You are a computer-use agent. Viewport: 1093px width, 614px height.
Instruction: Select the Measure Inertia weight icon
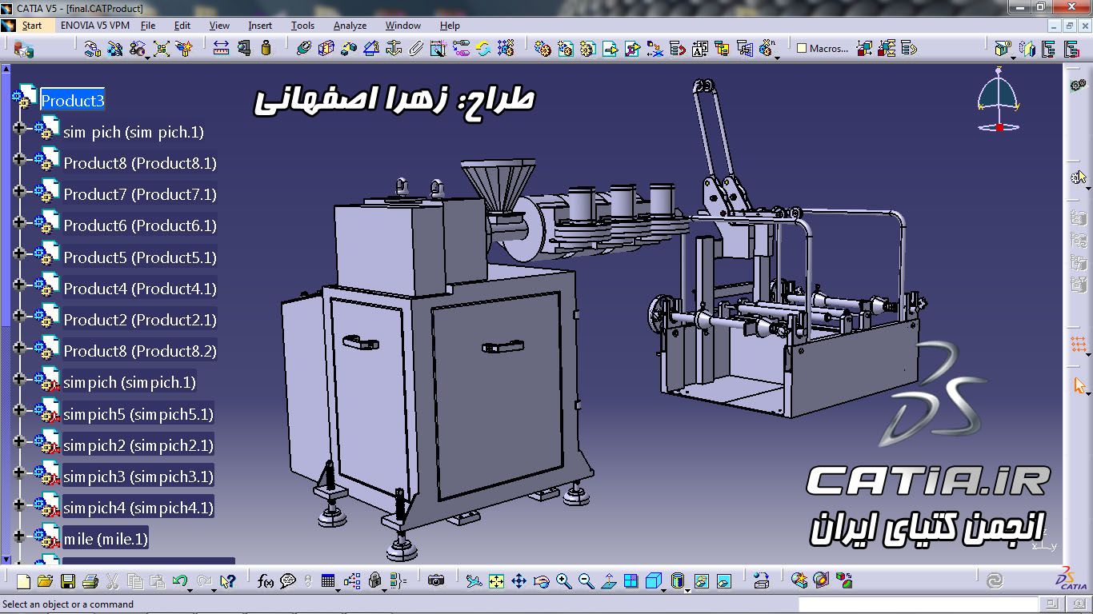[x=266, y=48]
